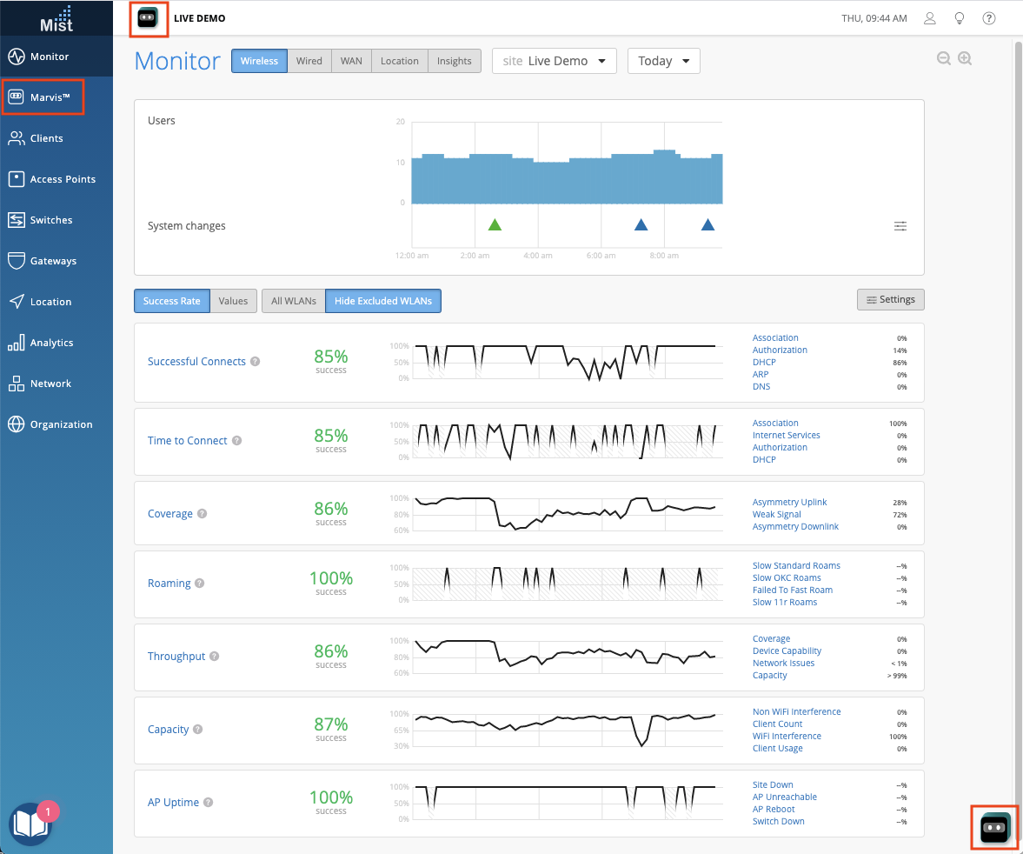Click the first blue system change marker
Image resolution: width=1023 pixels, height=854 pixels.
click(641, 225)
